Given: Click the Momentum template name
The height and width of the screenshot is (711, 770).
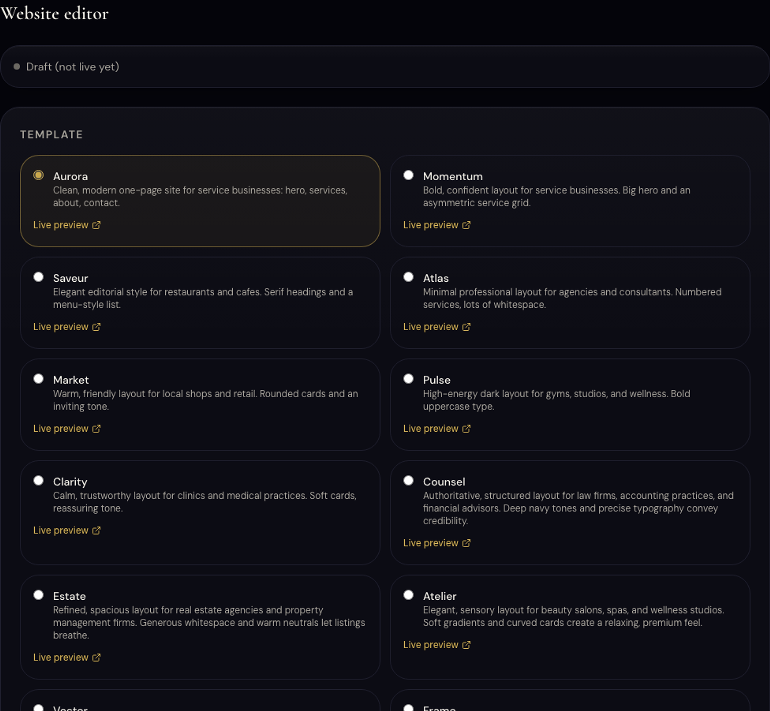Looking at the screenshot, I should pos(453,176).
